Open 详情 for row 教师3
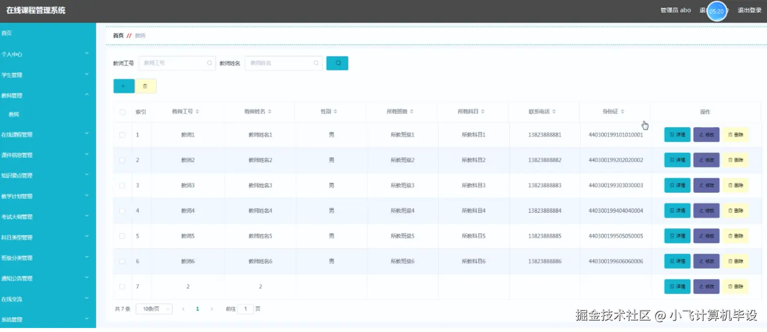The height and width of the screenshot is (332, 767). coord(677,185)
